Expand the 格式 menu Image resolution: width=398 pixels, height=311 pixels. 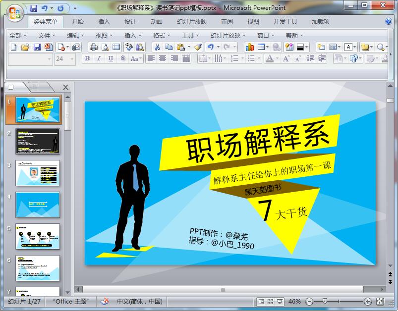point(162,36)
